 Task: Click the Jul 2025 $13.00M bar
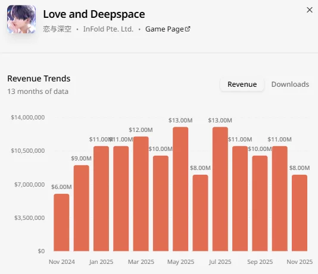(220, 189)
